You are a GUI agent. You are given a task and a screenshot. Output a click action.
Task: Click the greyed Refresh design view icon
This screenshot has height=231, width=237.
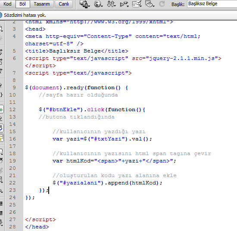click(162, 4)
